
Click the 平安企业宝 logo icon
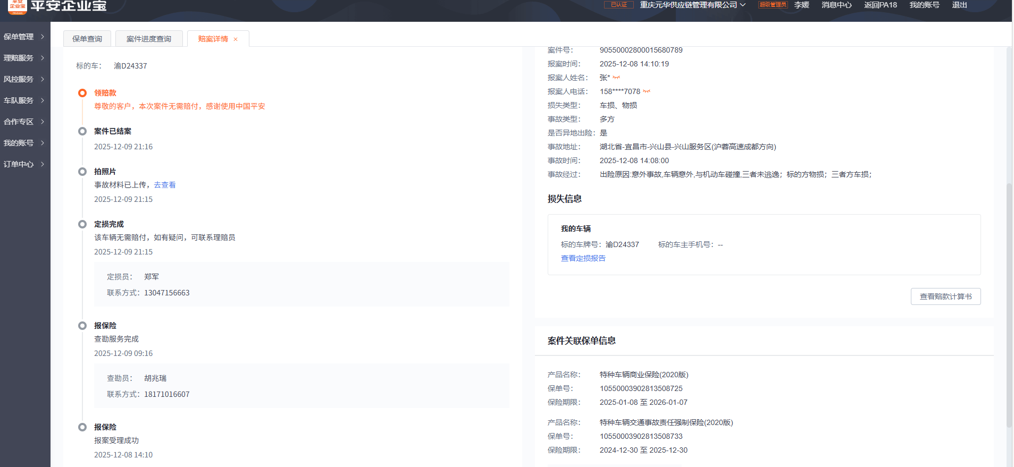pos(18,6)
